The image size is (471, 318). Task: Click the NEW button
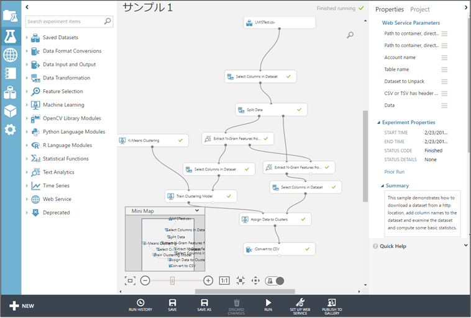click(22, 306)
